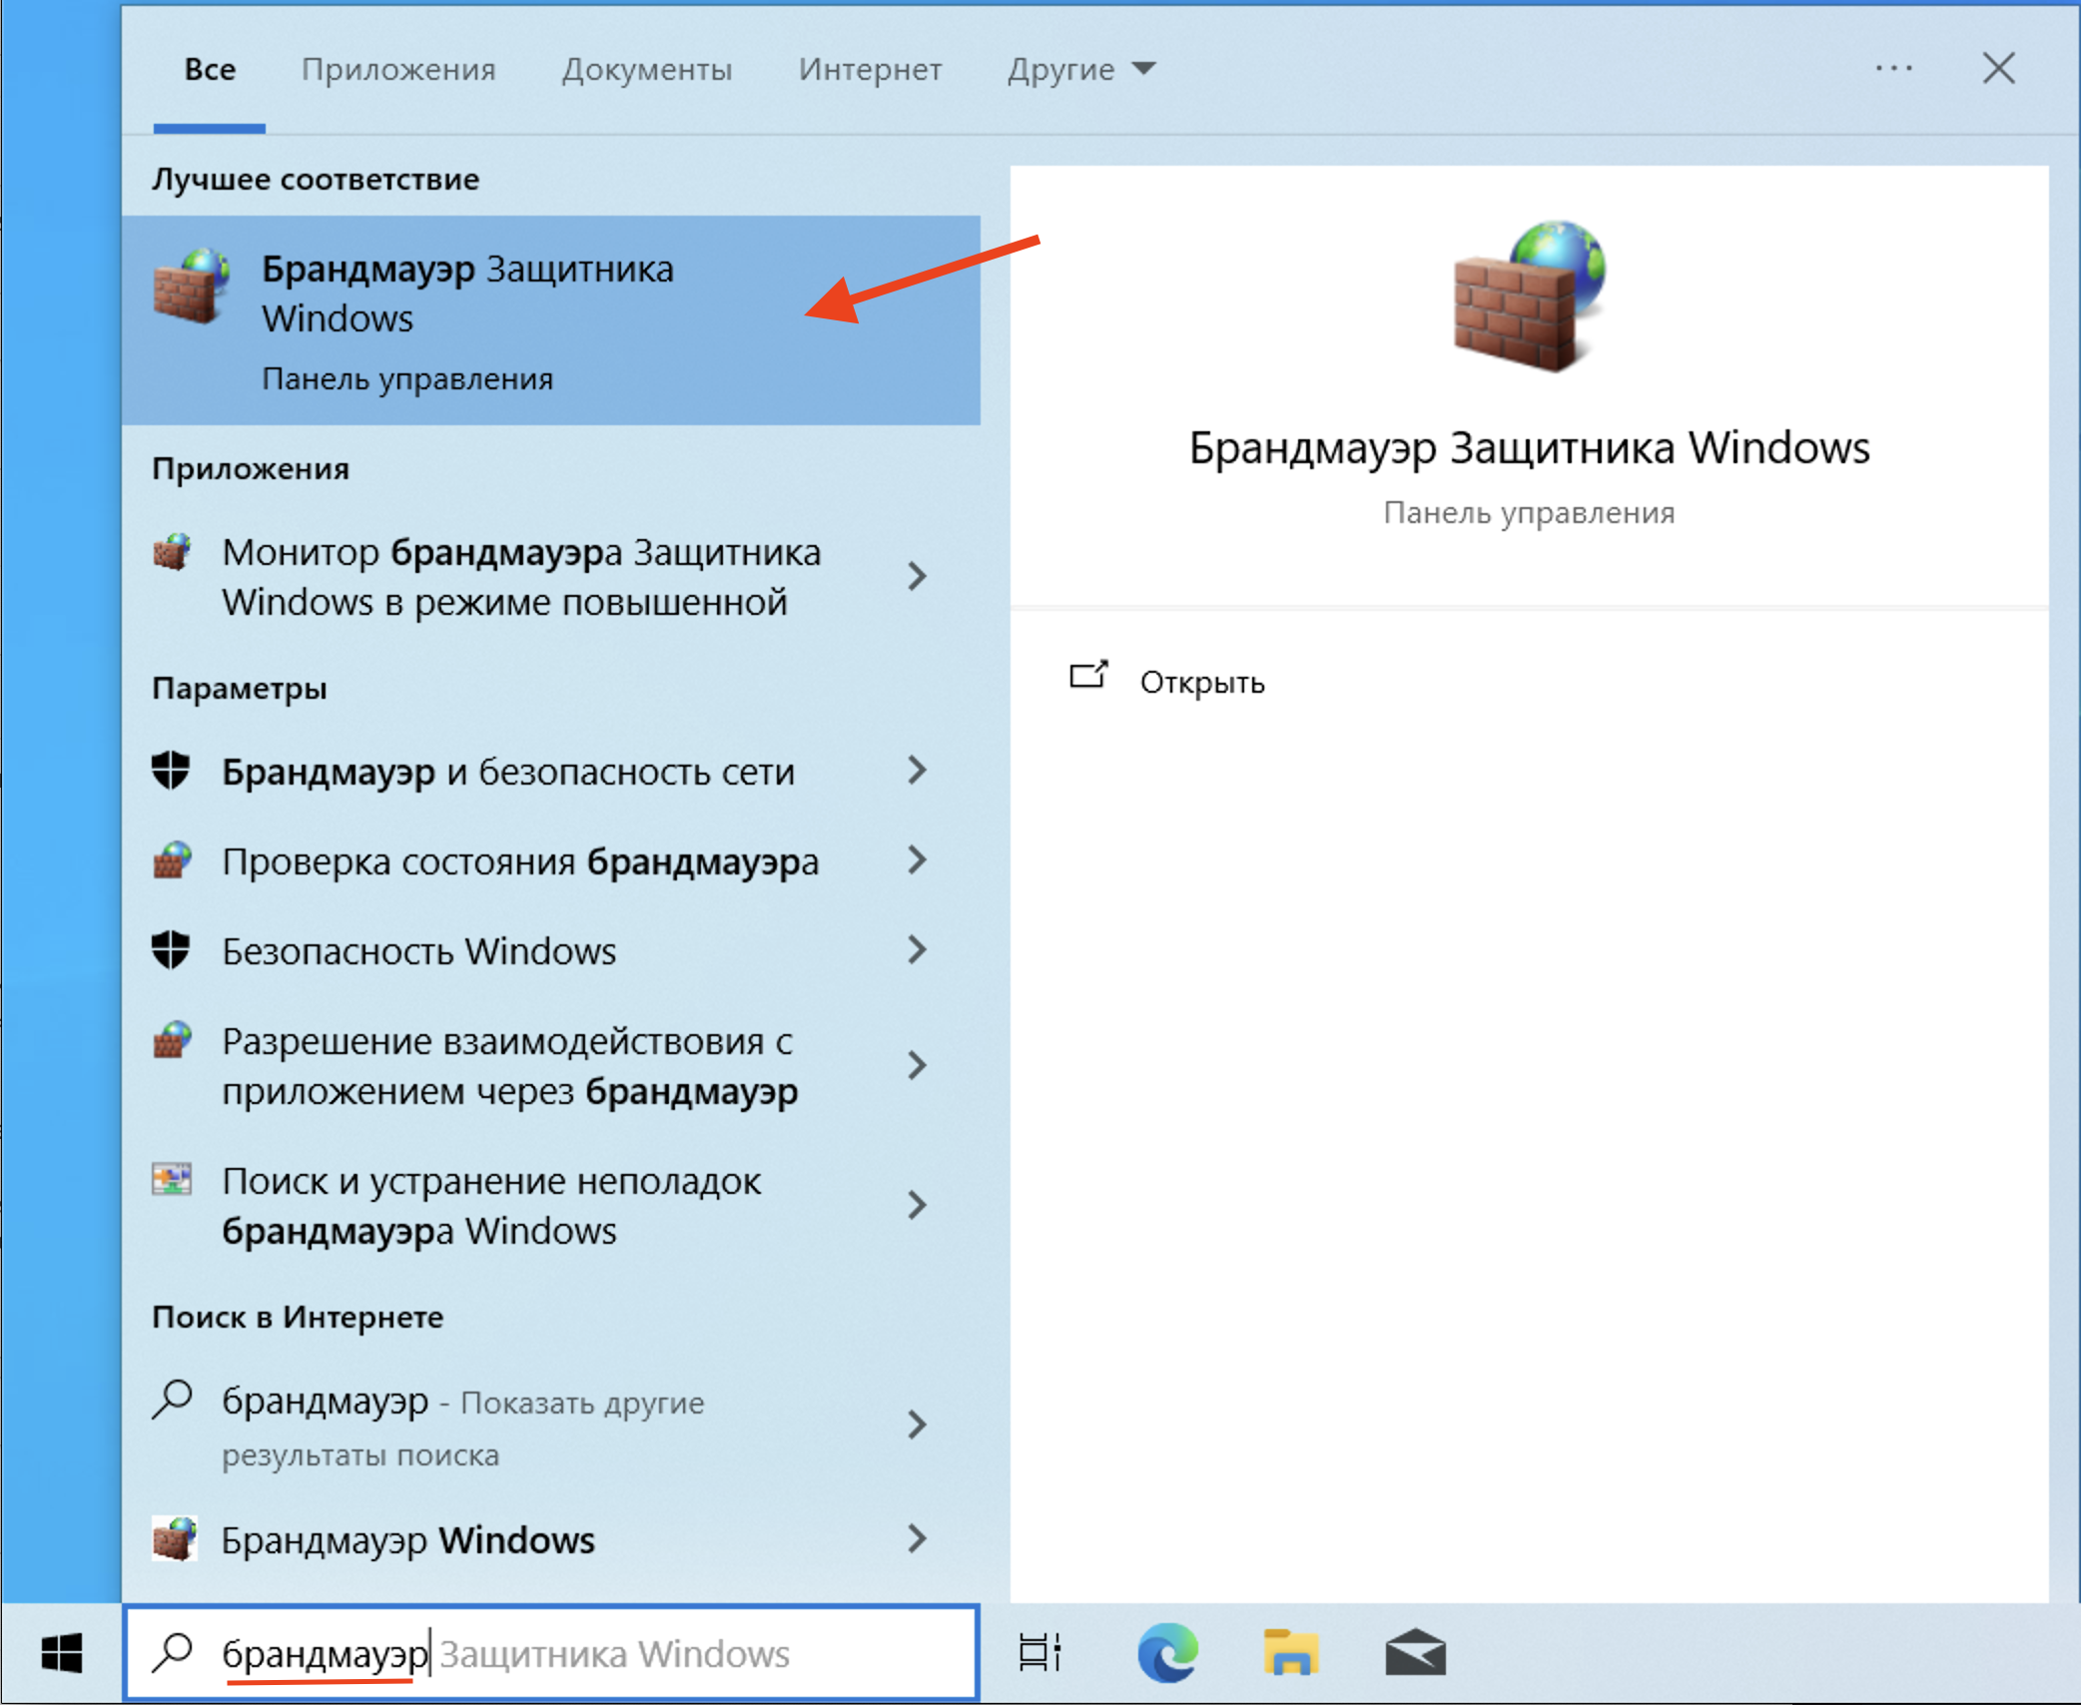Click the troubleshooting icon for Поиск и устранение
The width and height of the screenshot is (2081, 1705).
(x=172, y=1179)
